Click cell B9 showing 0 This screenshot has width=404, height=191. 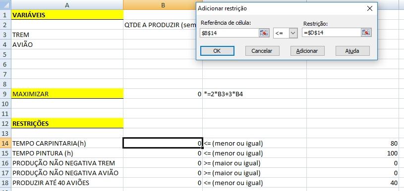coord(163,94)
